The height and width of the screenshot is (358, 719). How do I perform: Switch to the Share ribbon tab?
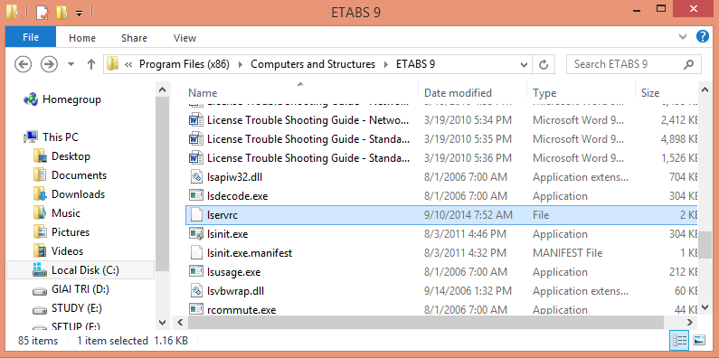coord(134,38)
